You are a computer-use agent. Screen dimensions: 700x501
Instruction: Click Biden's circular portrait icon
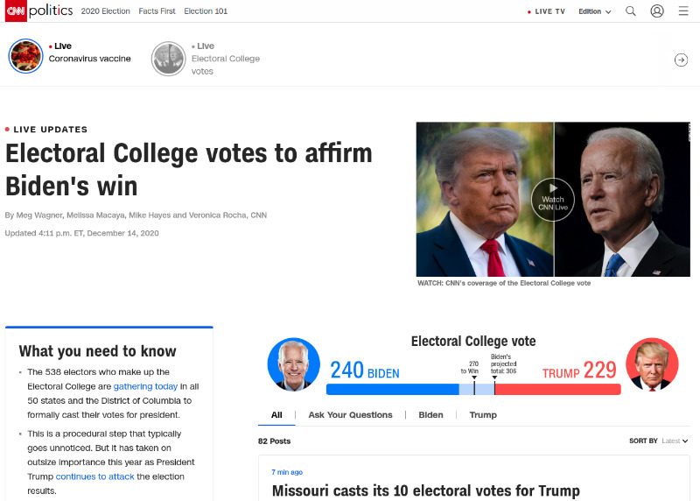point(293,364)
